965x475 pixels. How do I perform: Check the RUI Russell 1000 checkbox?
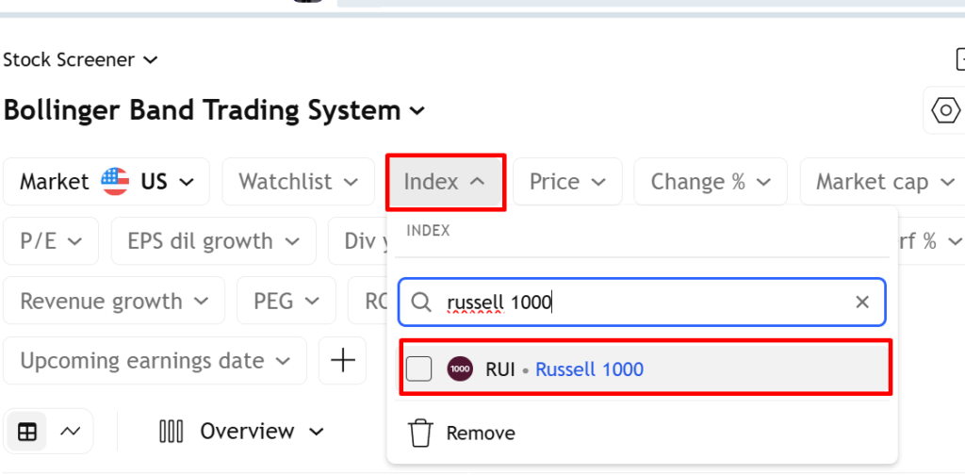419,369
